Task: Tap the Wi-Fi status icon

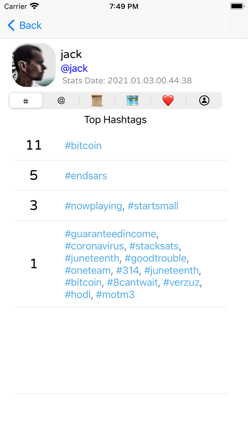Action: point(34,6)
